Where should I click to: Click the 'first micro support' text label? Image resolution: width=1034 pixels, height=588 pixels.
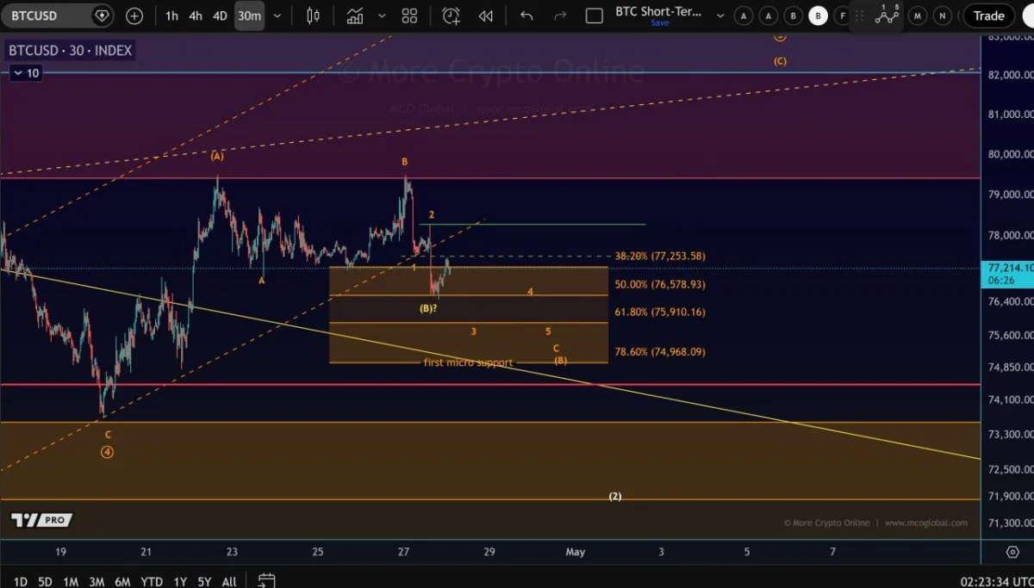pos(468,362)
